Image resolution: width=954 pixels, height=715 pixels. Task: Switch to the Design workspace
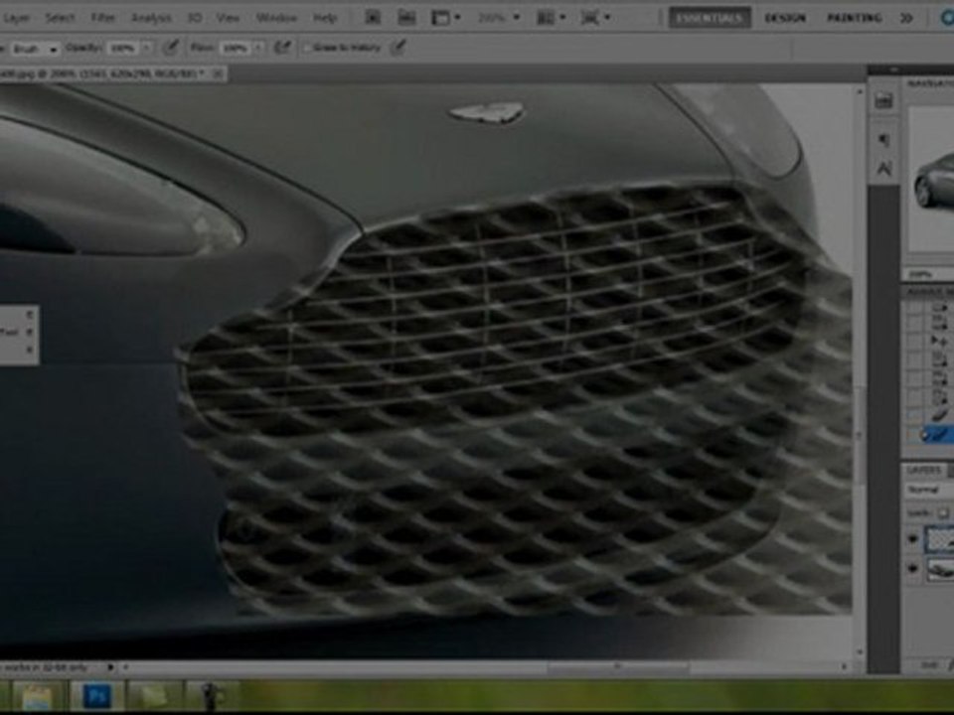(785, 18)
